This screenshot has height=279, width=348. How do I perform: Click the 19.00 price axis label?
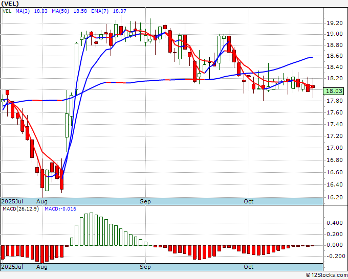tap(335, 34)
